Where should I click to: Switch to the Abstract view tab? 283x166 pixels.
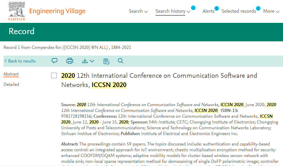point(11,74)
